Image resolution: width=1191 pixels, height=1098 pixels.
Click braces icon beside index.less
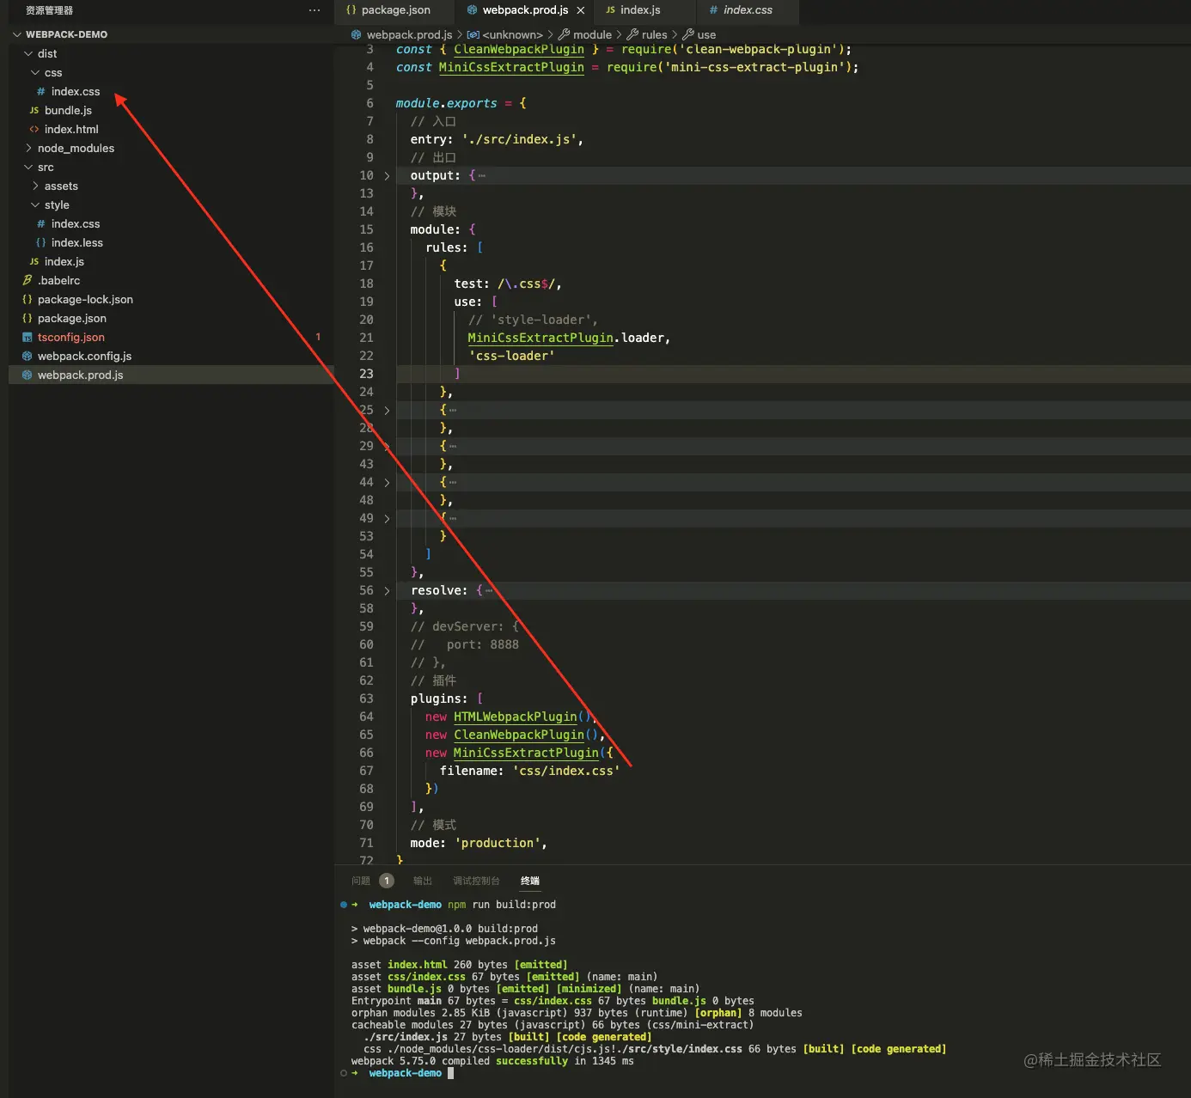click(41, 242)
